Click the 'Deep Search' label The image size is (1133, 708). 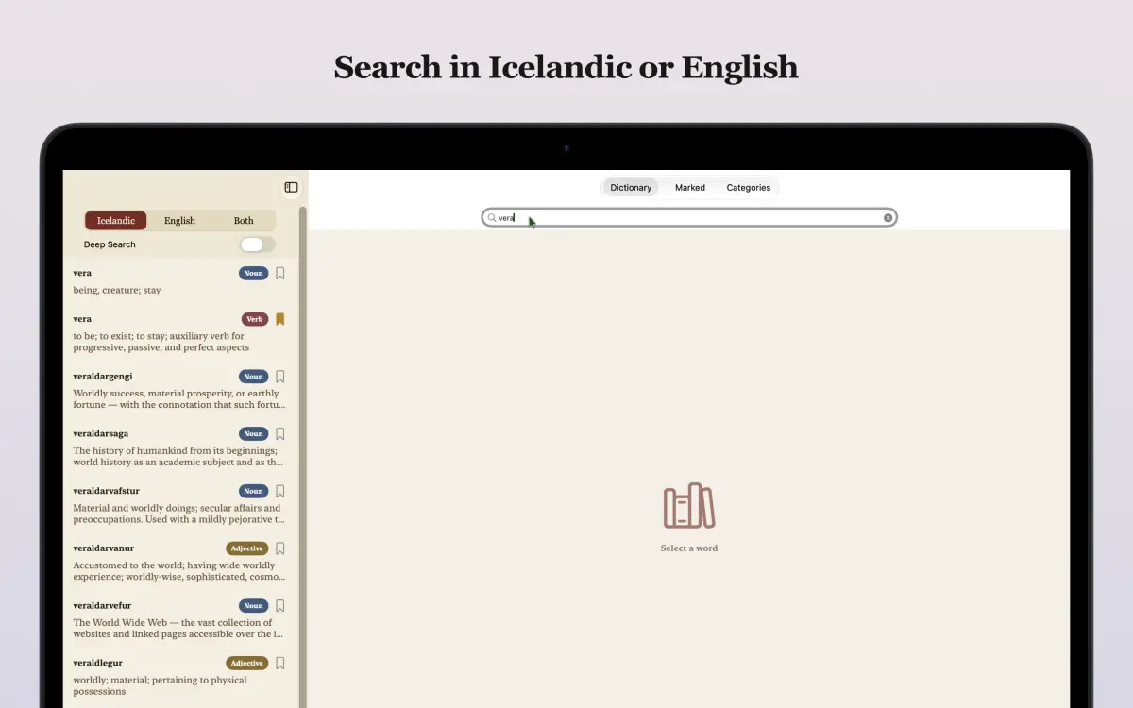click(110, 244)
